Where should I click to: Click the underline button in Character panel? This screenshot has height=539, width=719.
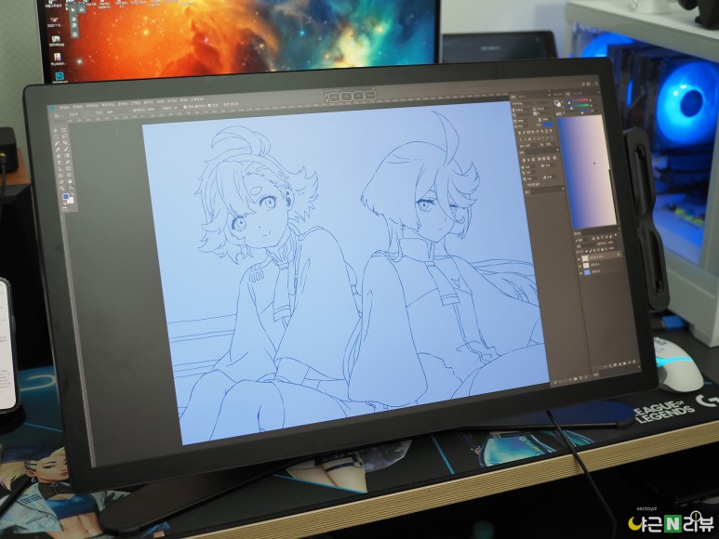(x=547, y=131)
